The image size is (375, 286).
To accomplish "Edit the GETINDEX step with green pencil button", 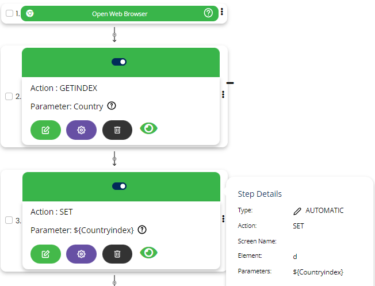I will click(45, 130).
